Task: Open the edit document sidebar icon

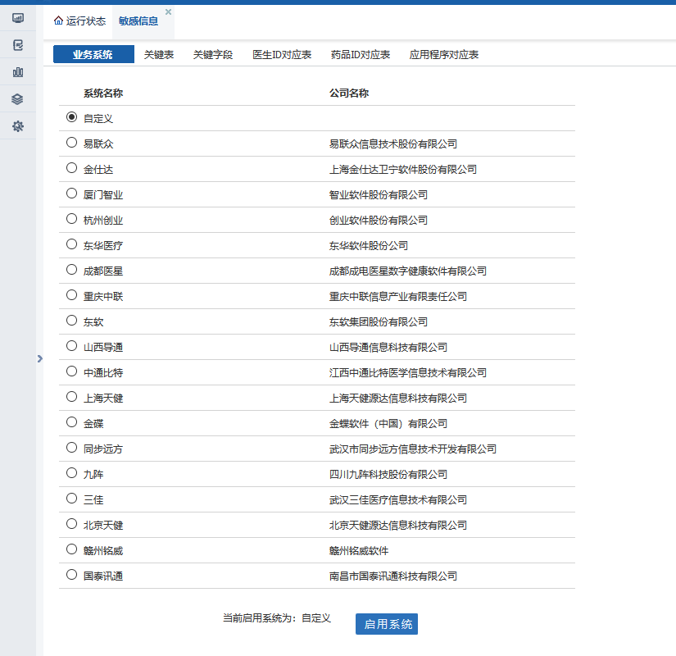Action: [x=18, y=45]
